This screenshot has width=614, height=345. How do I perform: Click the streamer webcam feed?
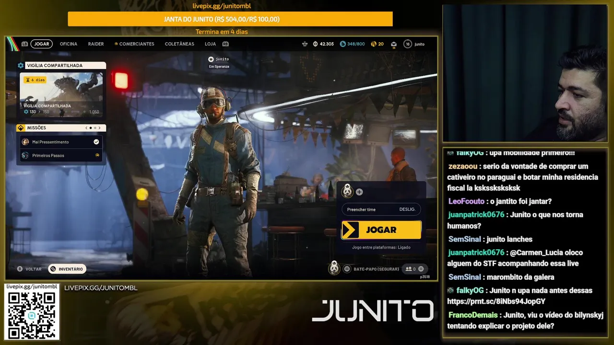[525, 73]
